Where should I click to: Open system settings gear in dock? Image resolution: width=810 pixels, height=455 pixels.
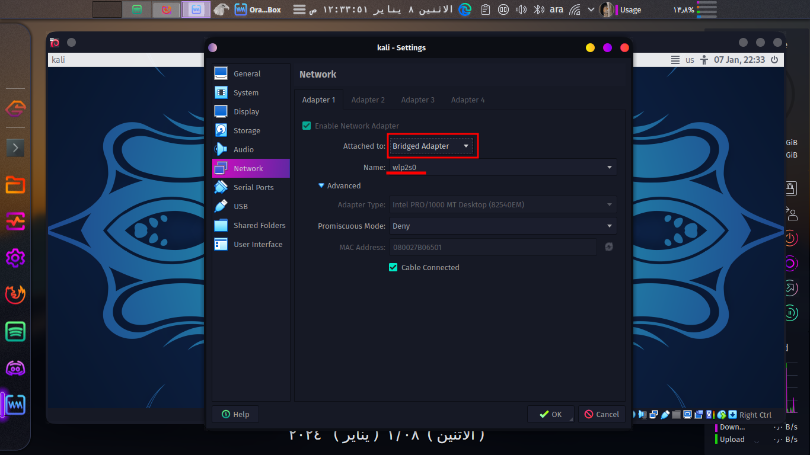(15, 258)
